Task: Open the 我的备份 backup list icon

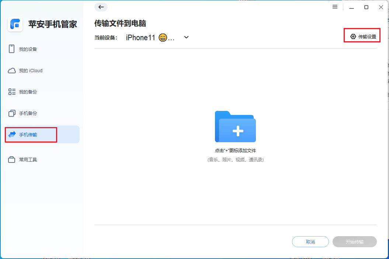Action: point(12,91)
